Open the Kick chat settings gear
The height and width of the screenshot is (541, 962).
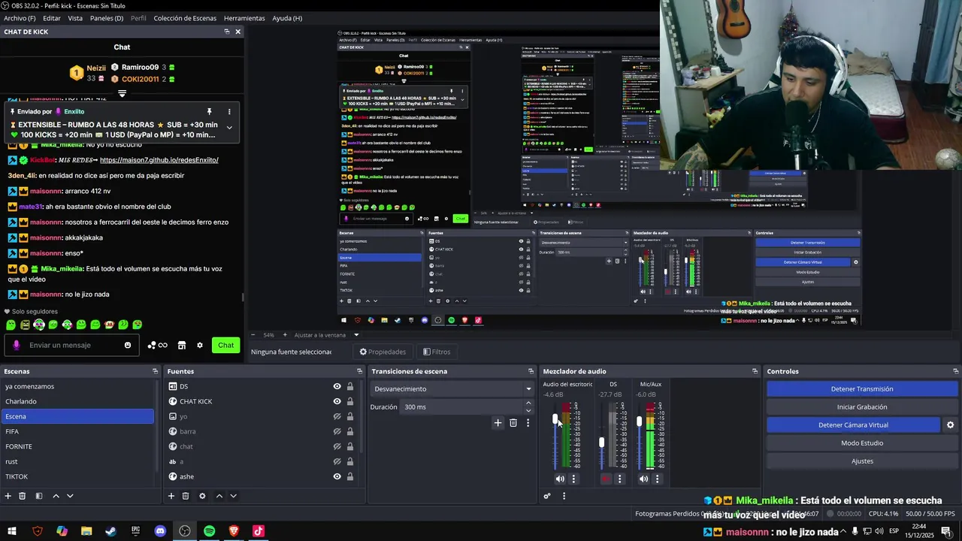coord(200,346)
